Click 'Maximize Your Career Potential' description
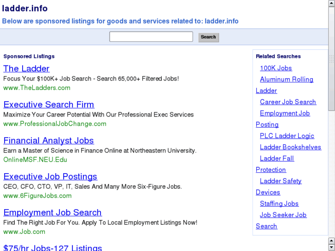The height and width of the screenshot is (251, 335). click(99, 115)
